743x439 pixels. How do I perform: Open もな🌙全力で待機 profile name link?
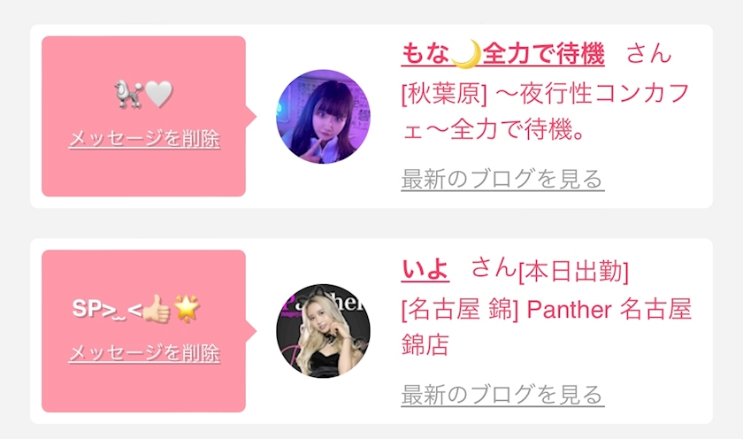pos(502,54)
